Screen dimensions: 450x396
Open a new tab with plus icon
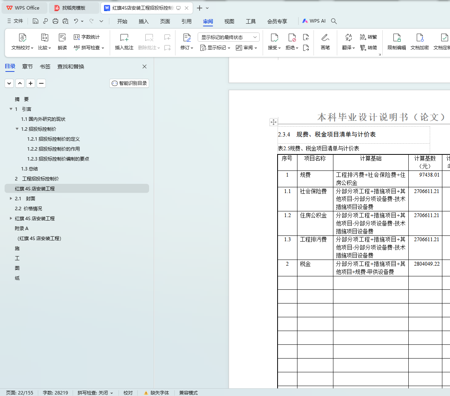click(x=200, y=8)
